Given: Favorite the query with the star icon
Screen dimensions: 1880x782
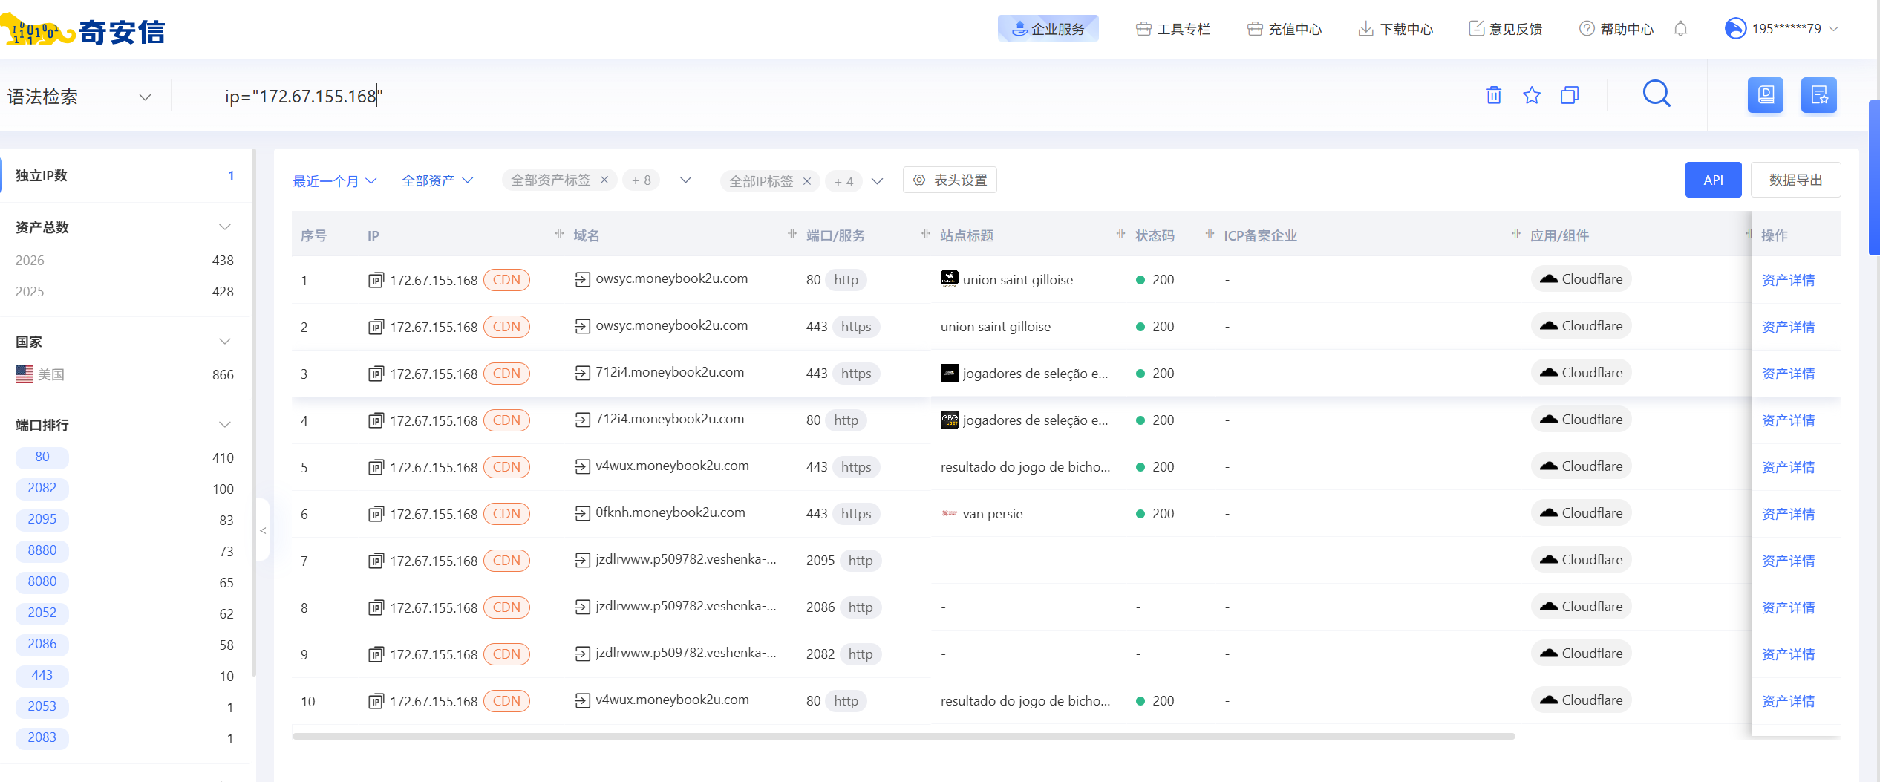Looking at the screenshot, I should click(1532, 95).
